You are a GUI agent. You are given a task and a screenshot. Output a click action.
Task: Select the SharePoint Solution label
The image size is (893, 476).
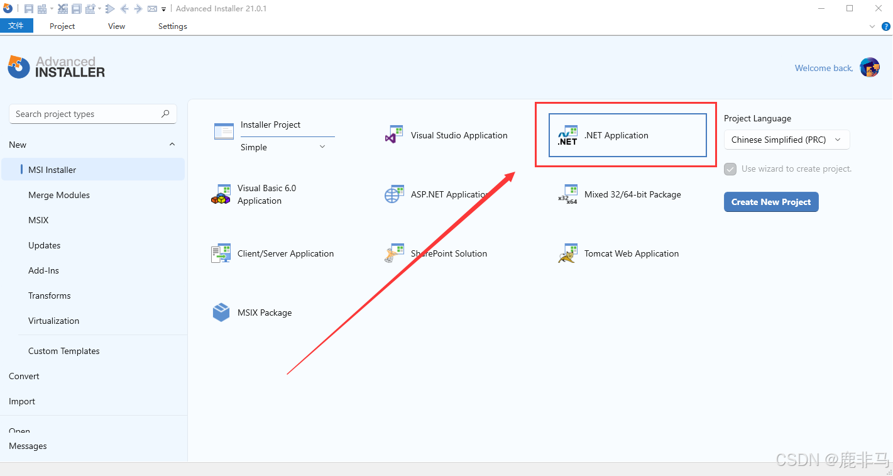(449, 253)
